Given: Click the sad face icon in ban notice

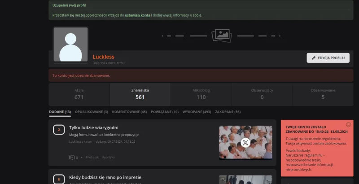Looking at the screenshot, I should (x=348, y=124).
